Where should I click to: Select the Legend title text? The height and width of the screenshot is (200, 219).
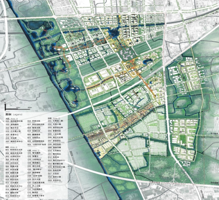tap(14, 114)
